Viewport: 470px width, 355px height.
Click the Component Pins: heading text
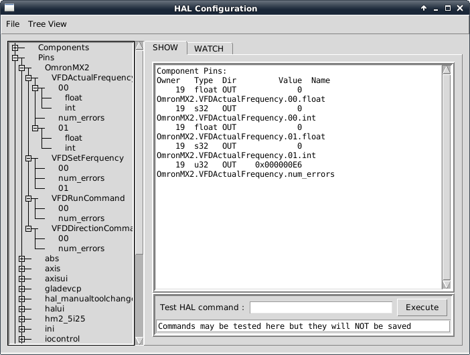[191, 71]
